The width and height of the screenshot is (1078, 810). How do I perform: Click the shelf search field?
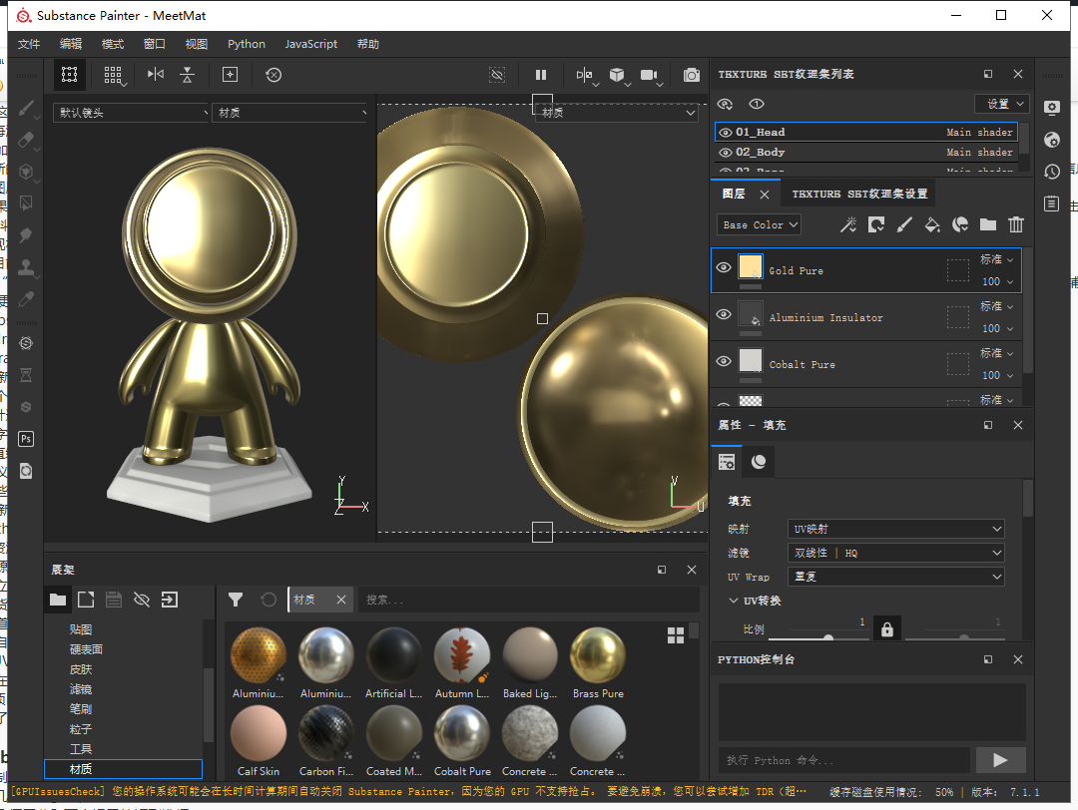tap(529, 600)
